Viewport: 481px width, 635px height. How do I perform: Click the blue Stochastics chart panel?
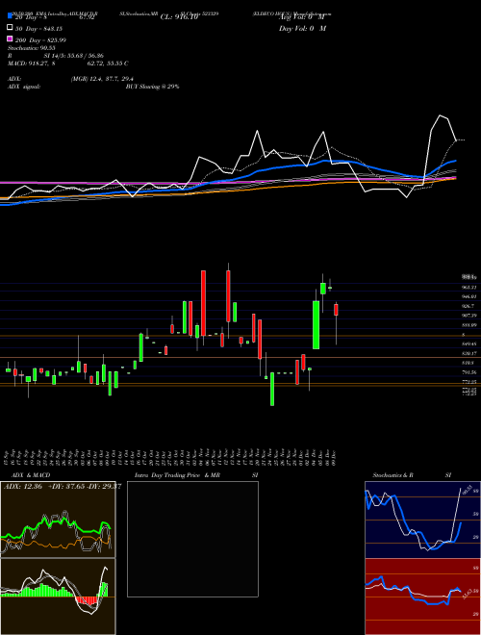(422, 520)
